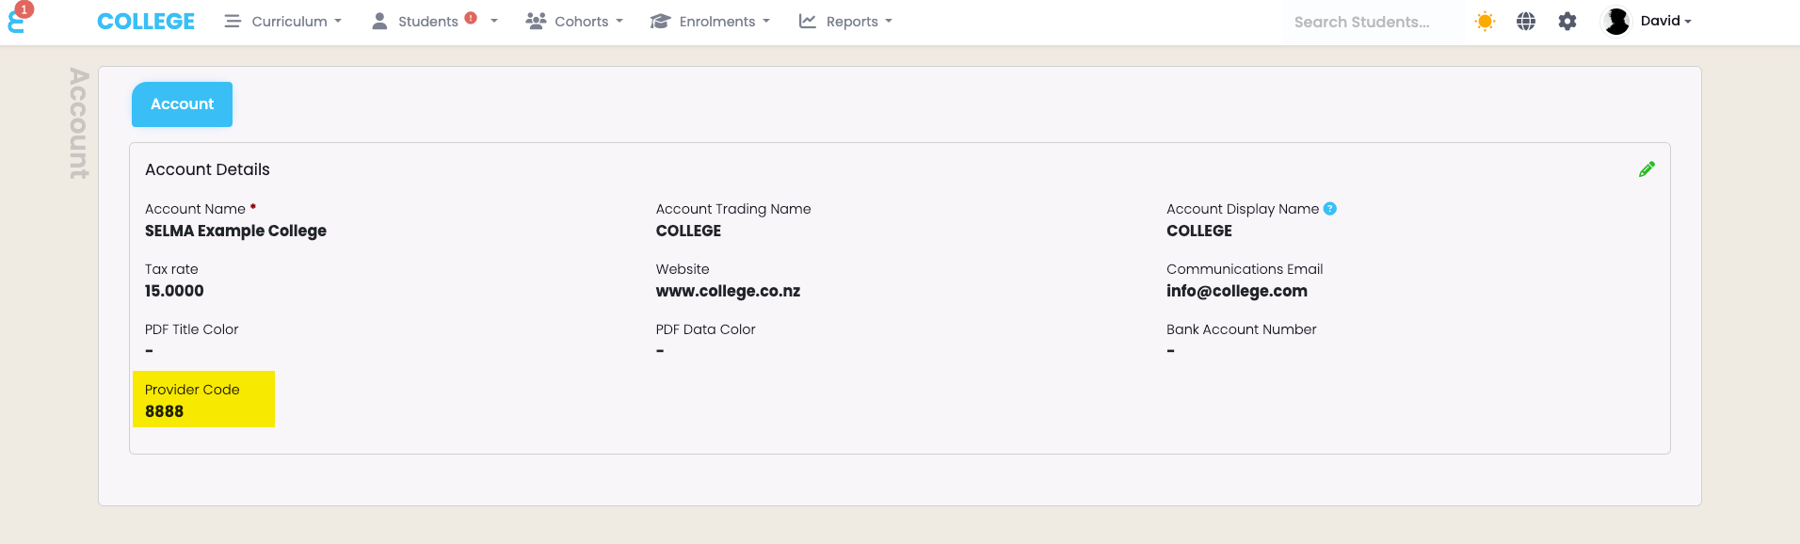
Task: Toggle the sun light-mode icon
Action: 1485,22
